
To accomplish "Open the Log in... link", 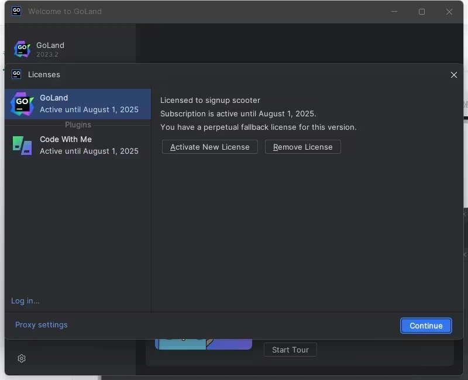I will pyautogui.click(x=25, y=300).
